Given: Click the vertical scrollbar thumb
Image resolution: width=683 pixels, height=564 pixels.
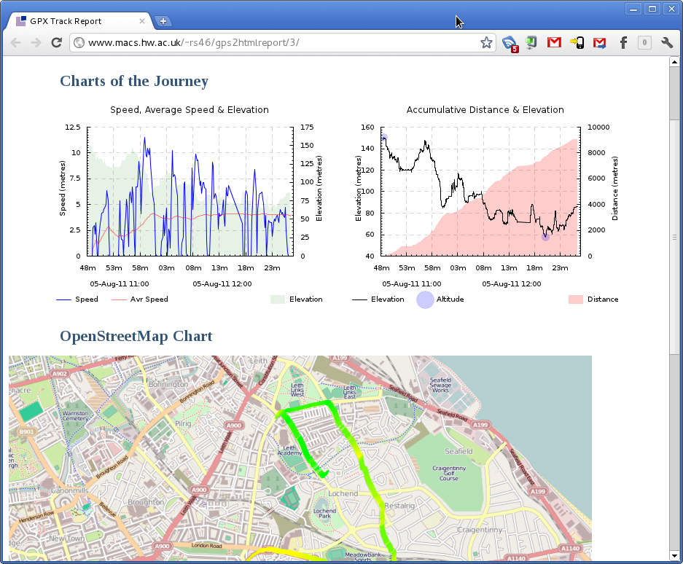Looking at the screenshot, I should [x=674, y=237].
